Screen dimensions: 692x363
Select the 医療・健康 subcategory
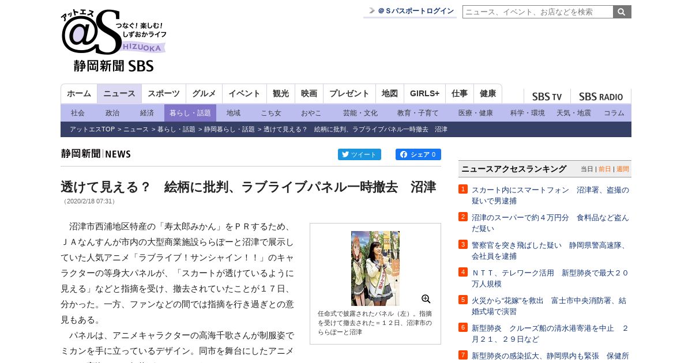[x=476, y=113]
